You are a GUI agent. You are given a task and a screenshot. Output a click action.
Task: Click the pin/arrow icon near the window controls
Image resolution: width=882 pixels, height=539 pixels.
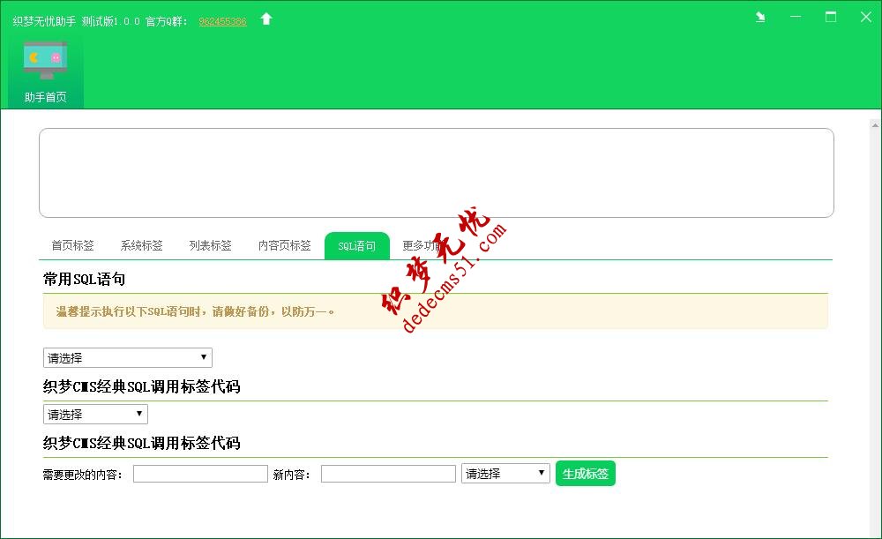point(759,16)
